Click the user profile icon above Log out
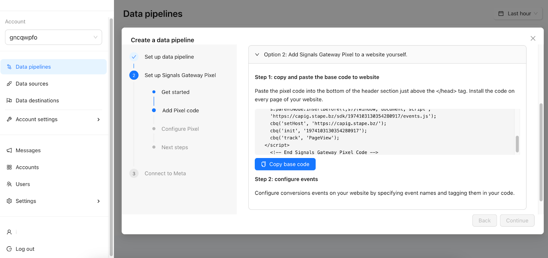548x258 pixels. pos(9,232)
